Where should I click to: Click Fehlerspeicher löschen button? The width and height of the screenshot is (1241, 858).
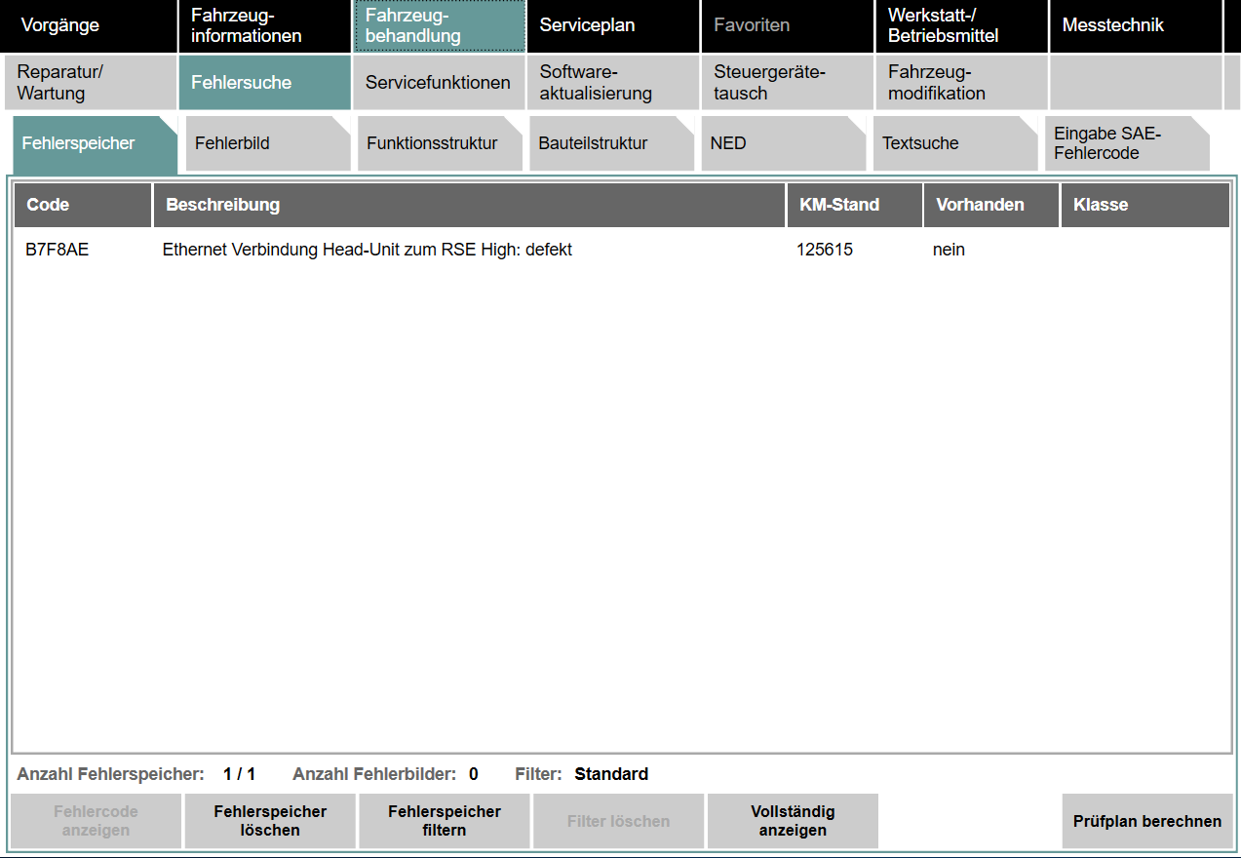pos(270,821)
